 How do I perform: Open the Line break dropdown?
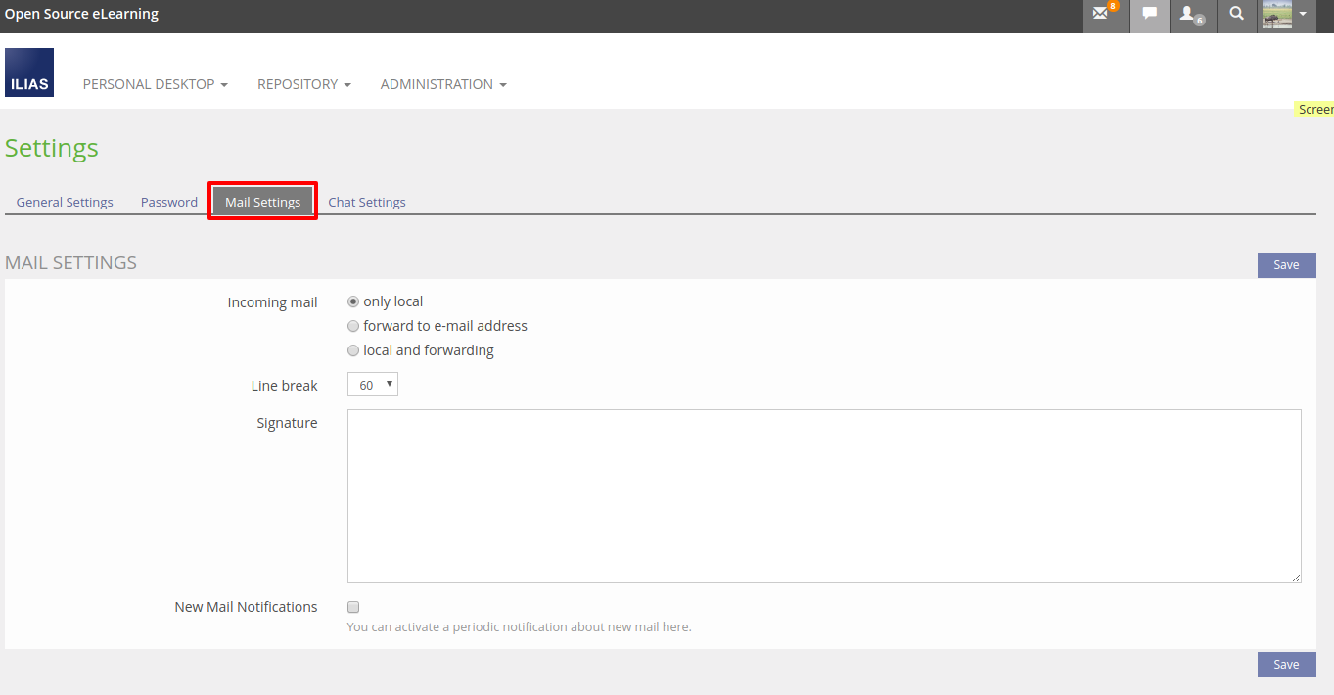coord(373,386)
